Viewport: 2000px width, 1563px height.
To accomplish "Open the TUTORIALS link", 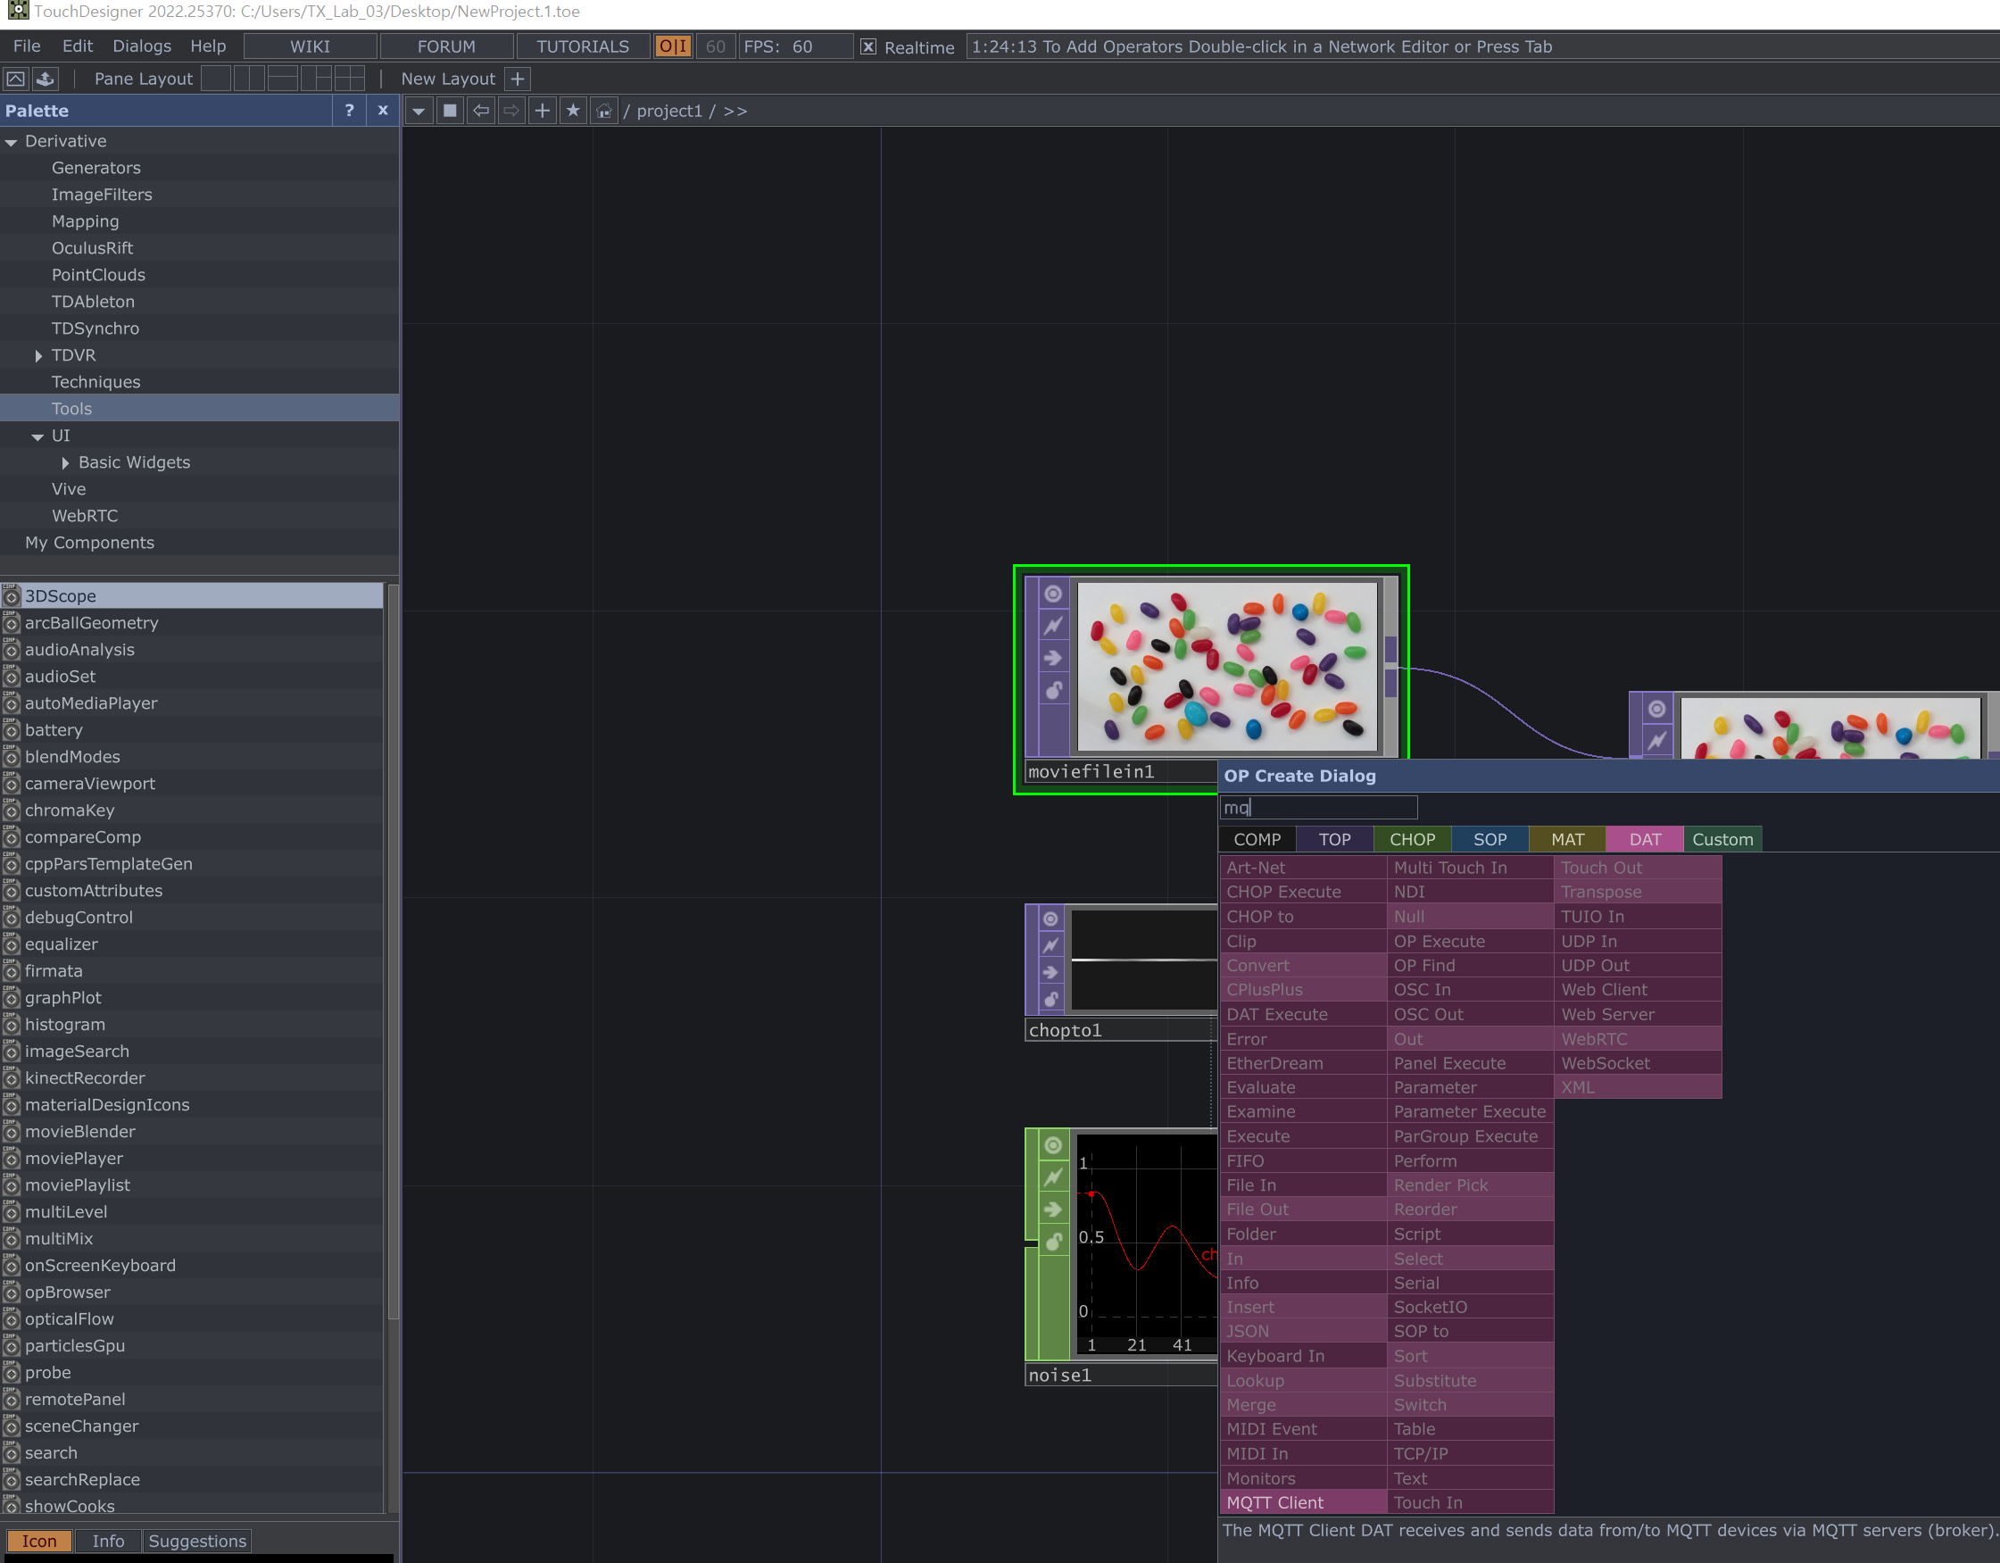I will [583, 46].
